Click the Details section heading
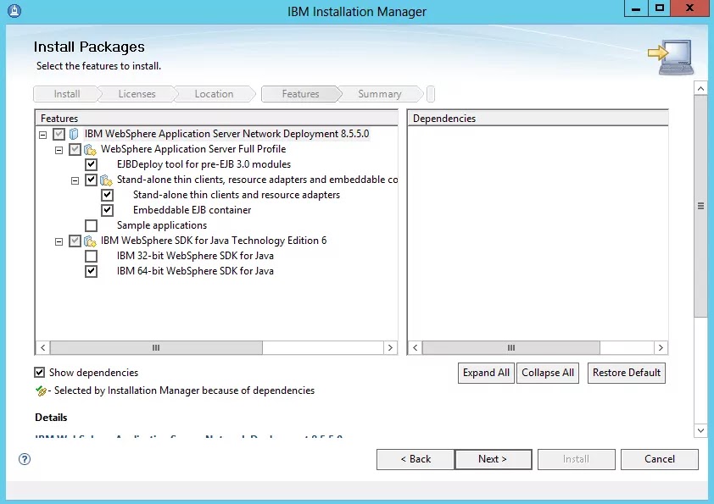 (51, 418)
